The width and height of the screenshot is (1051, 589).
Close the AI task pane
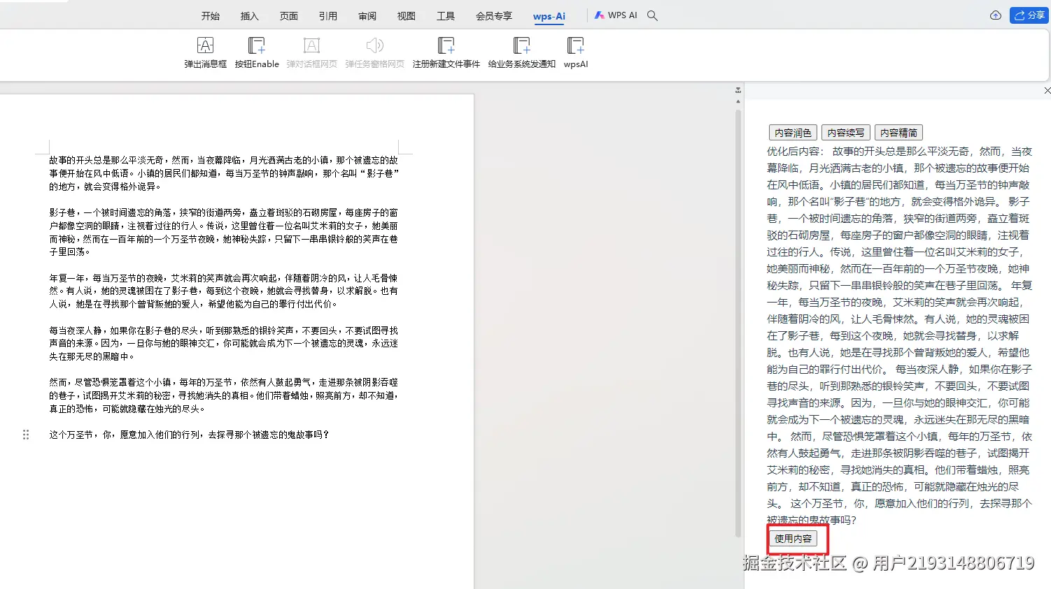[1047, 91]
